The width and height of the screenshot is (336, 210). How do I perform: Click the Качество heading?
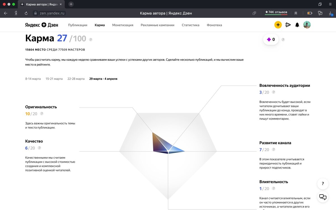coord(34,141)
